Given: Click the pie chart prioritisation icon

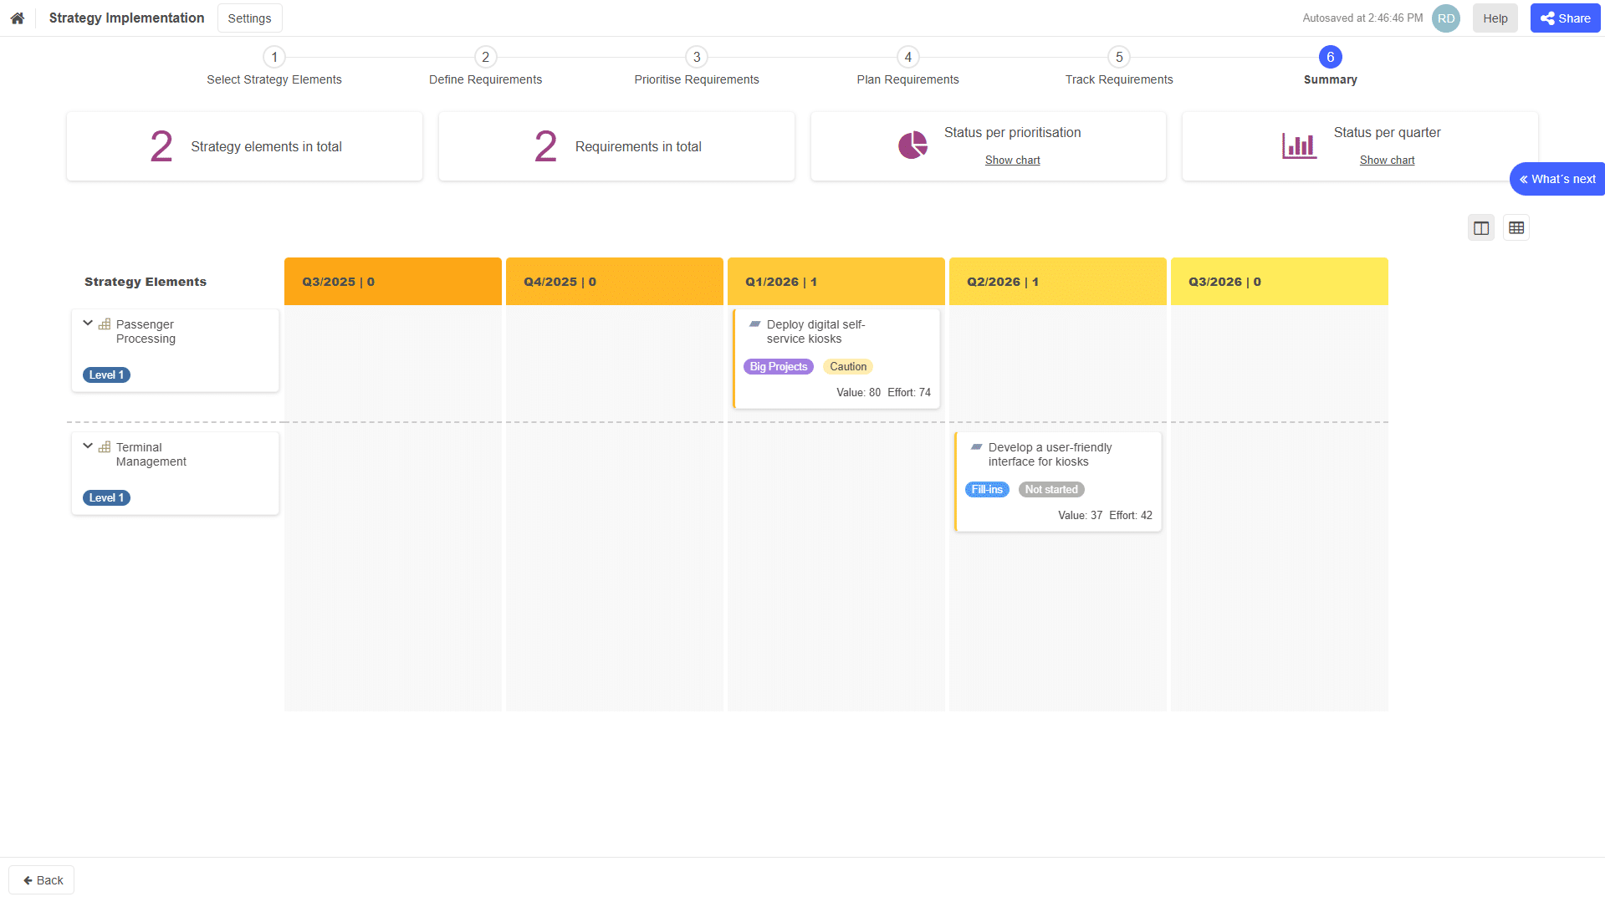Looking at the screenshot, I should pos(912,145).
